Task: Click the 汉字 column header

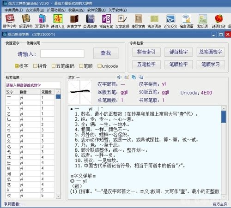Action: (12, 92)
